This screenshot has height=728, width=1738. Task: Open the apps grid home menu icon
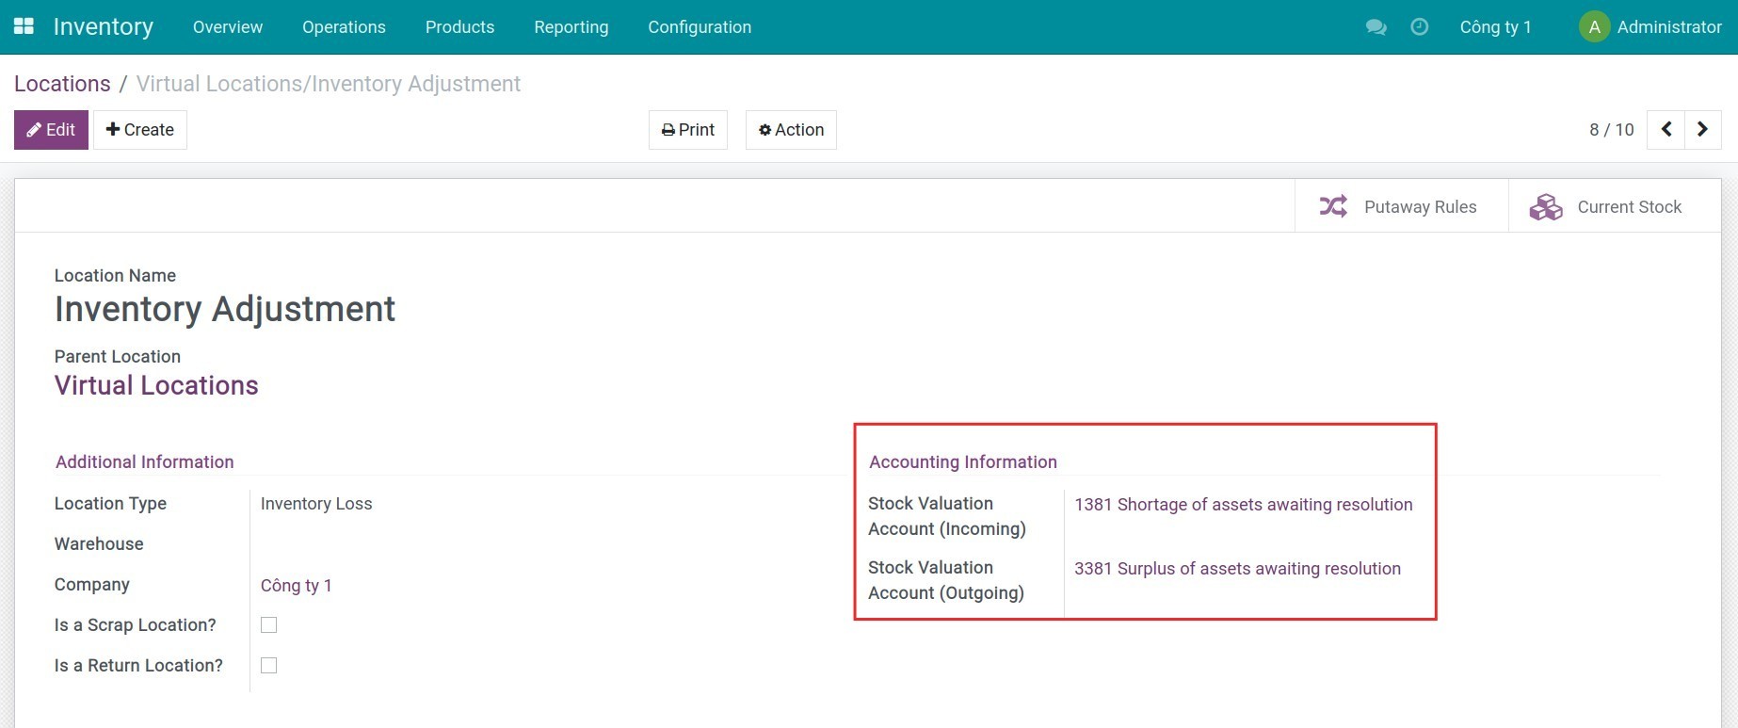(24, 26)
